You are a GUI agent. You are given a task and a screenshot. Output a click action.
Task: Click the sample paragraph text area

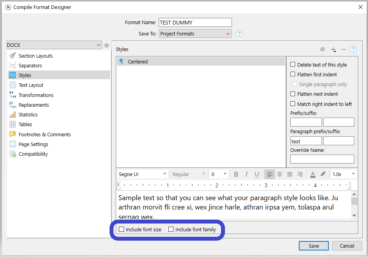tap(234, 205)
